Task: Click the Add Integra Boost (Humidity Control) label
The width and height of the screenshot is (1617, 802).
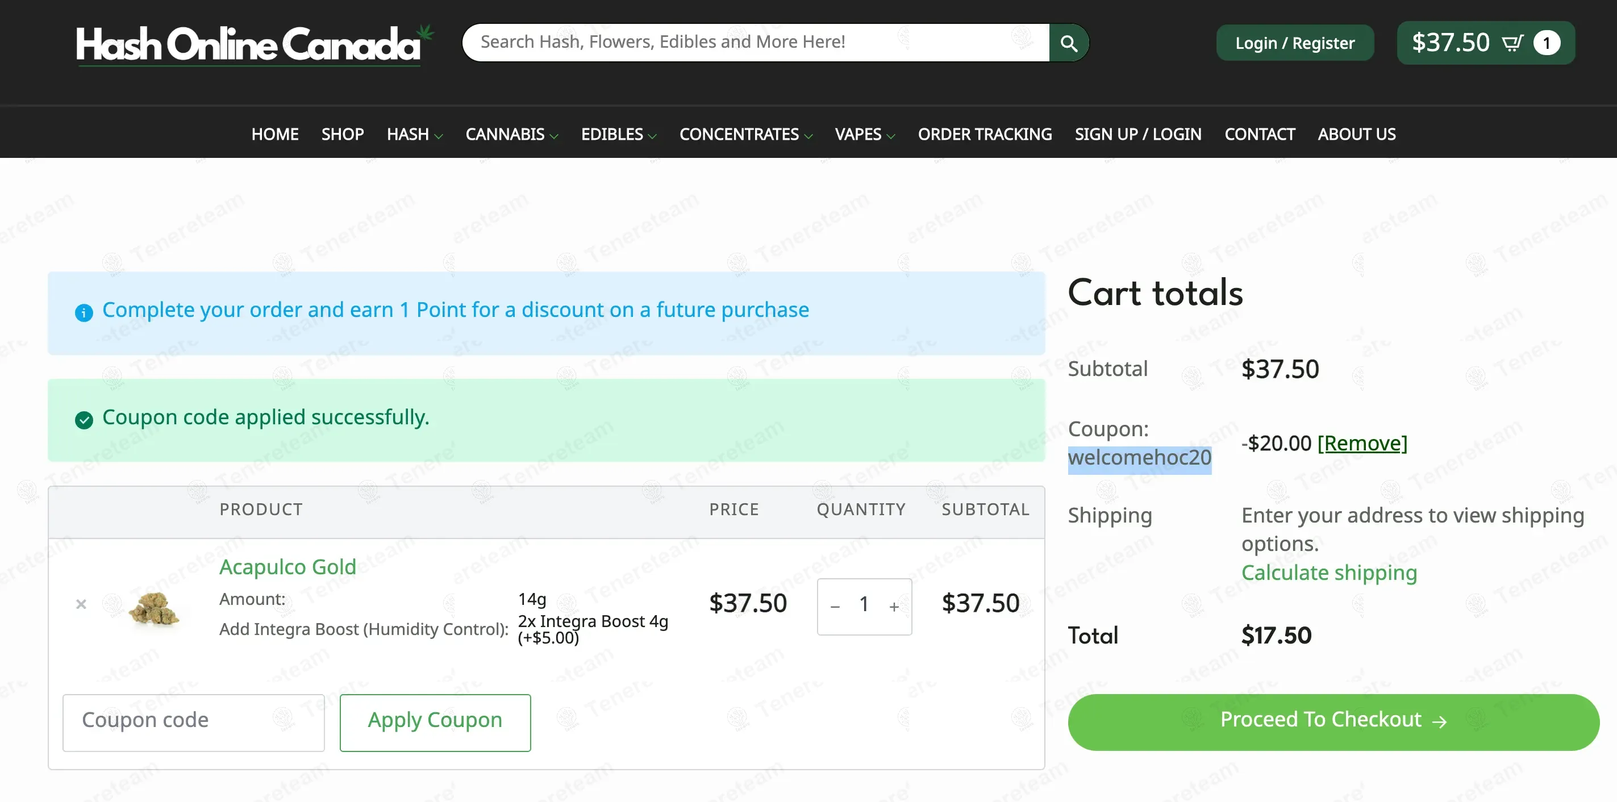Action: tap(364, 629)
